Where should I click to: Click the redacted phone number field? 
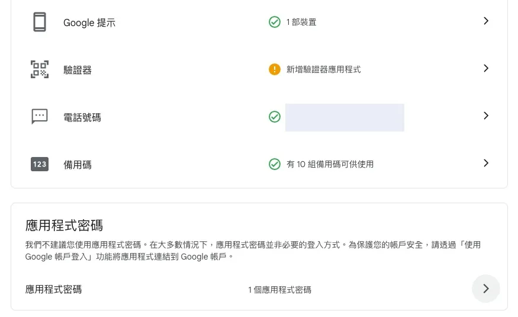pos(345,118)
